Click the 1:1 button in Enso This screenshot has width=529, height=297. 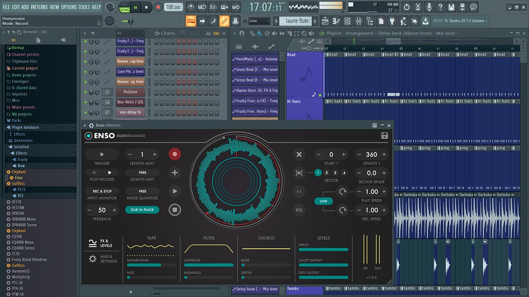[x=299, y=191]
